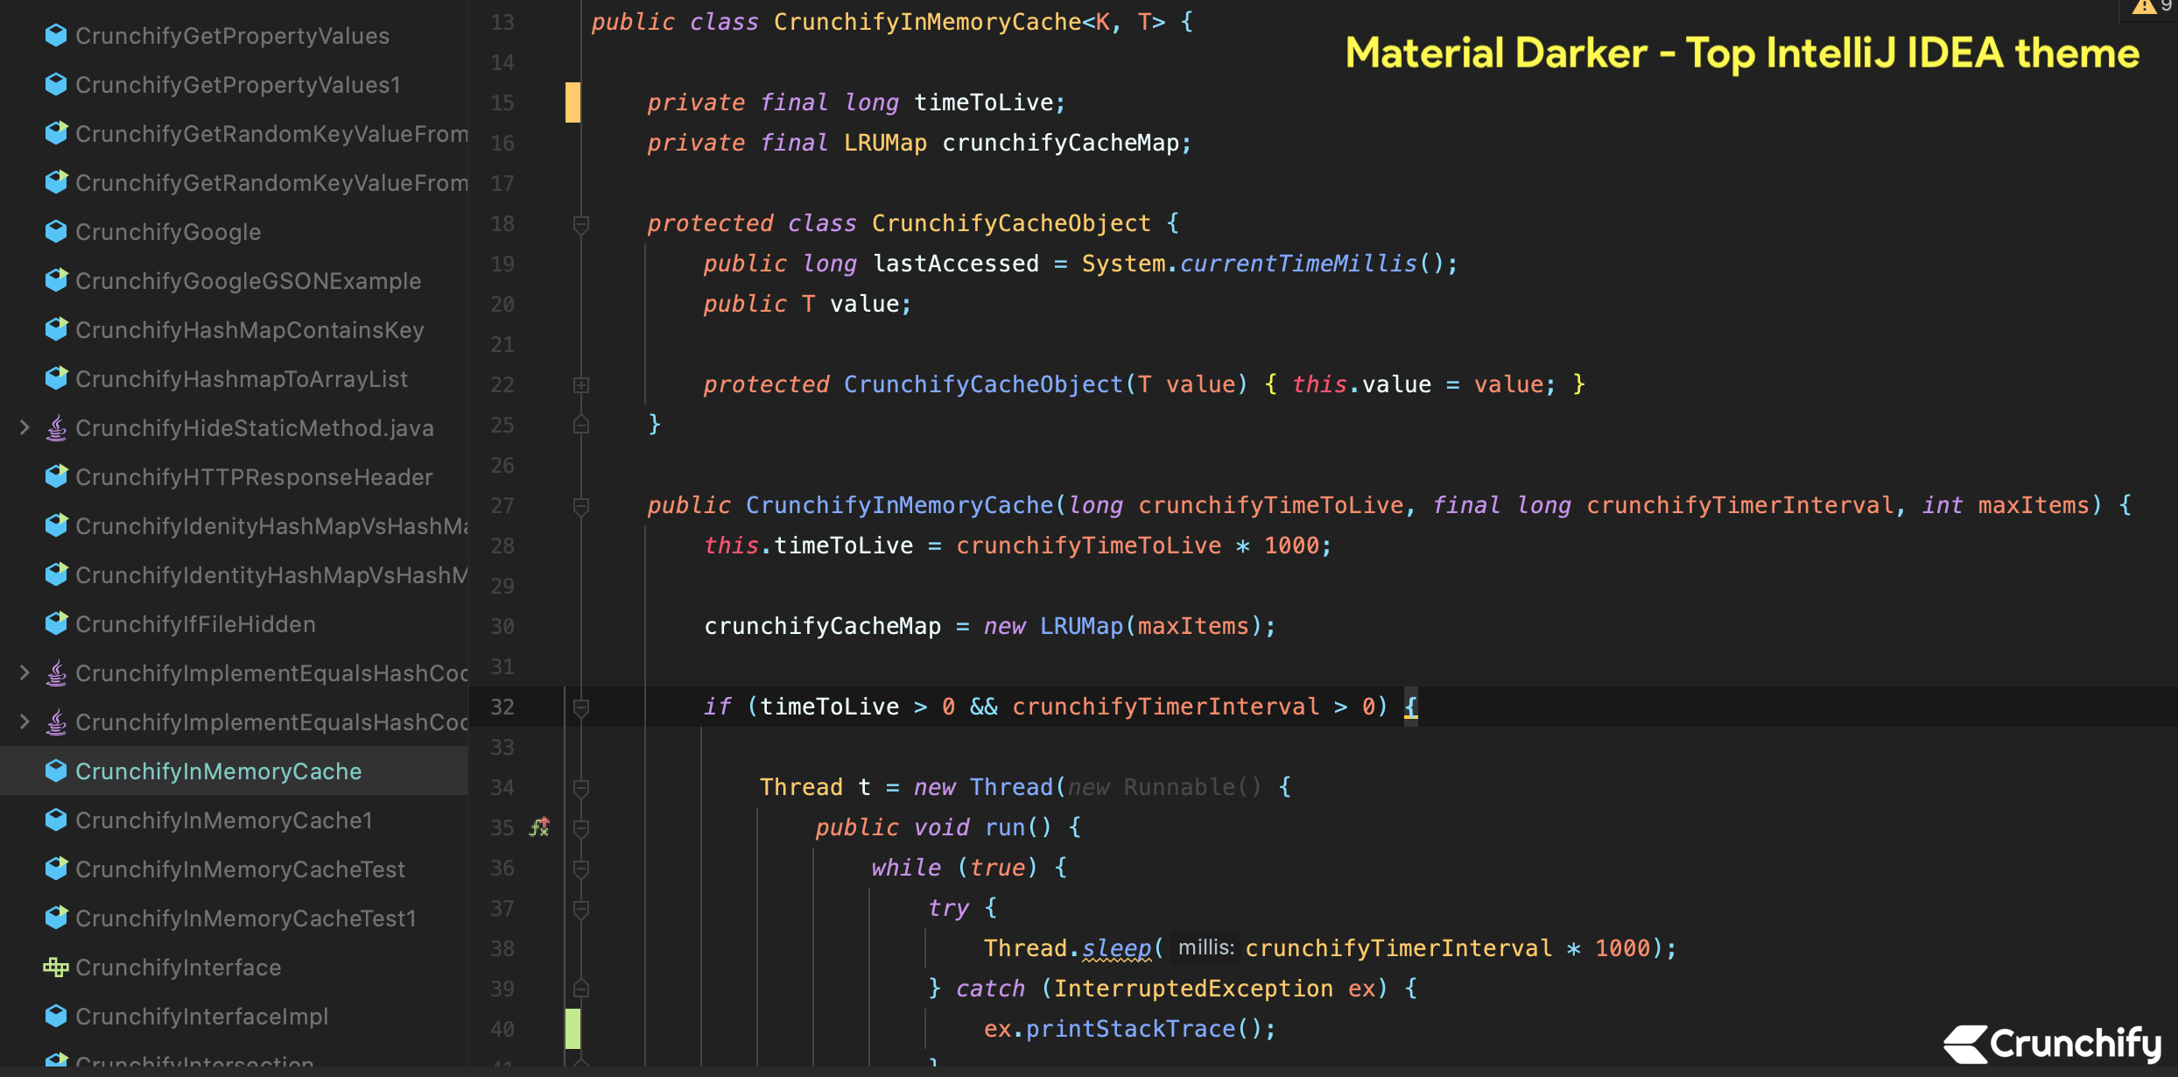The width and height of the screenshot is (2178, 1077).
Task: Select CrunchifyInterfaceImpl in the project tree
Action: 201,1016
